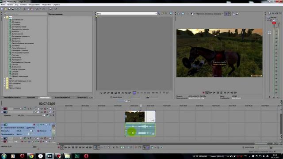Expand the 32-битная плавающая точка folder
Image resolution: width=283 pixels, height=159 pixels.
coord(5,81)
